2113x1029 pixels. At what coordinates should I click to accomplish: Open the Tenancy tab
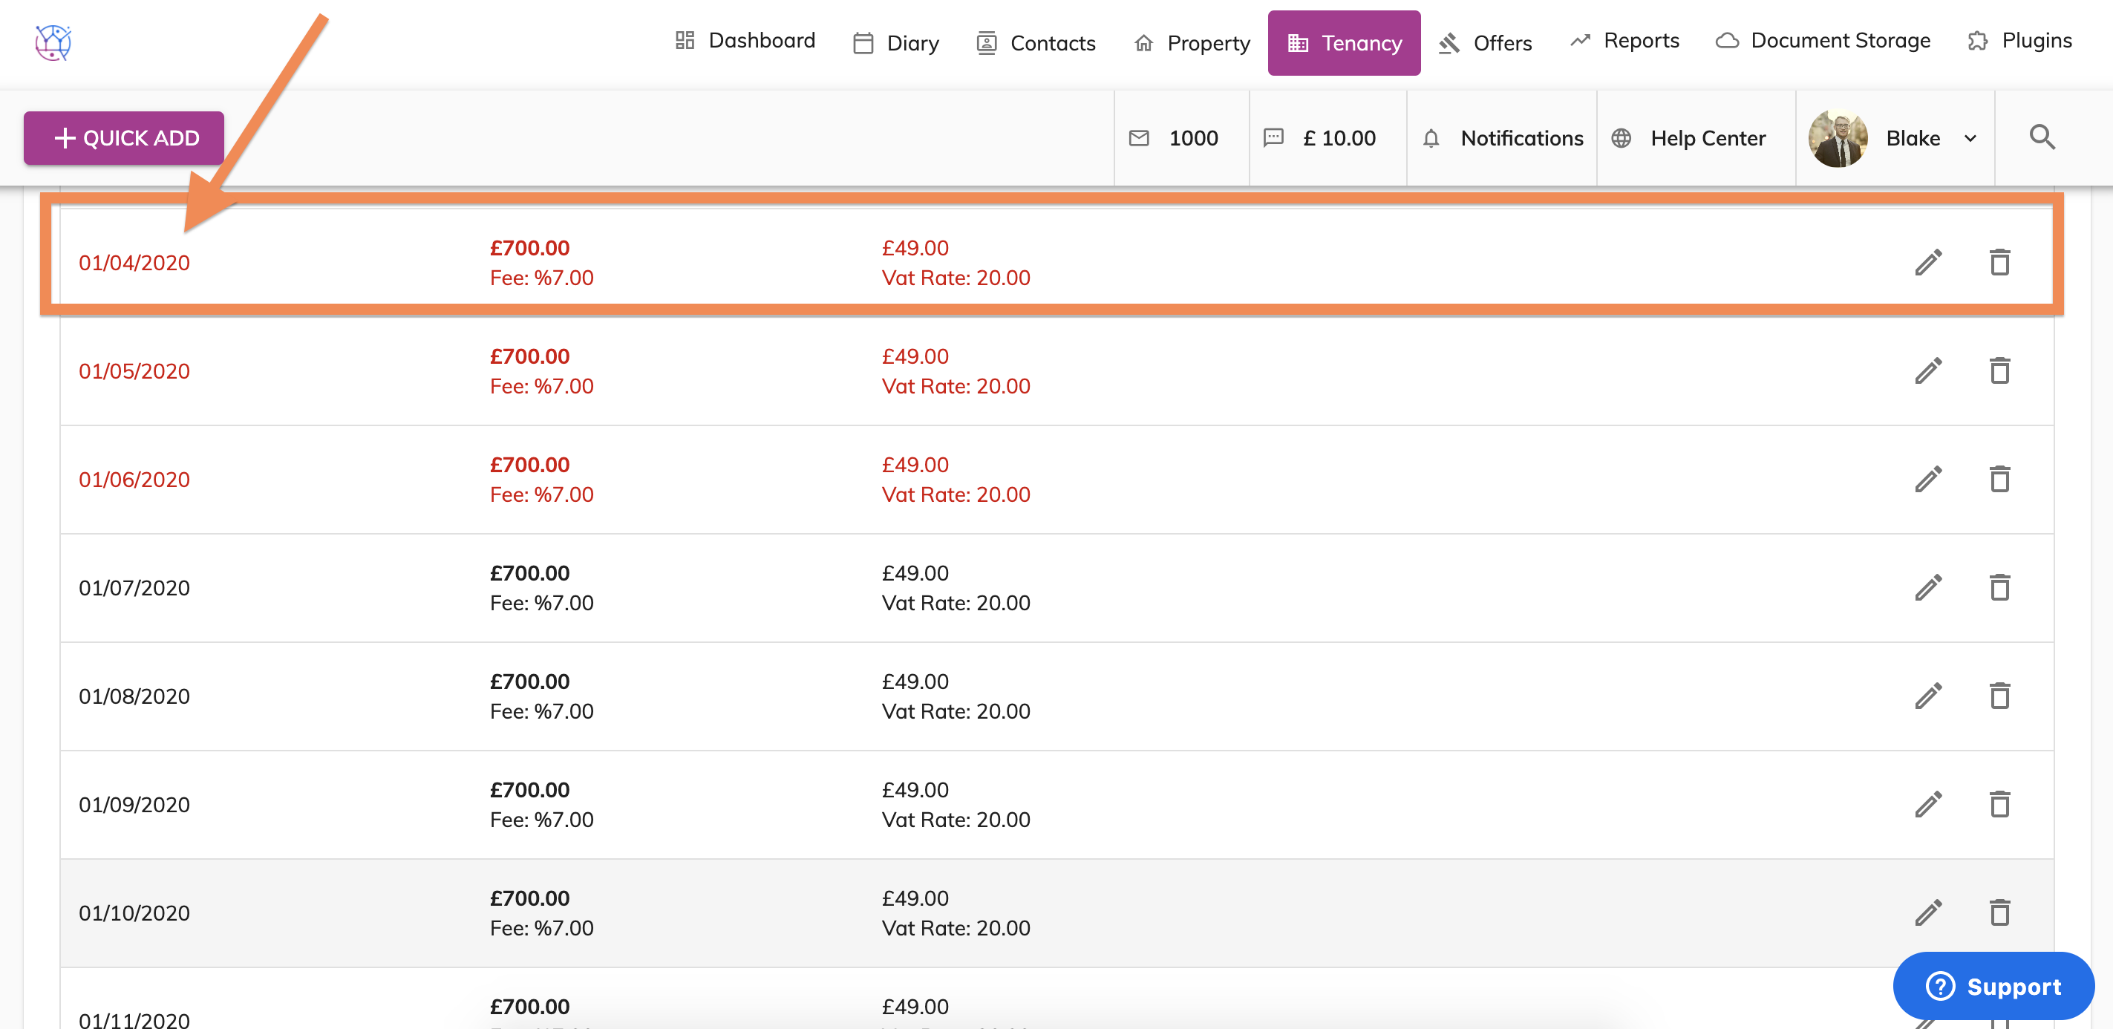click(x=1344, y=42)
